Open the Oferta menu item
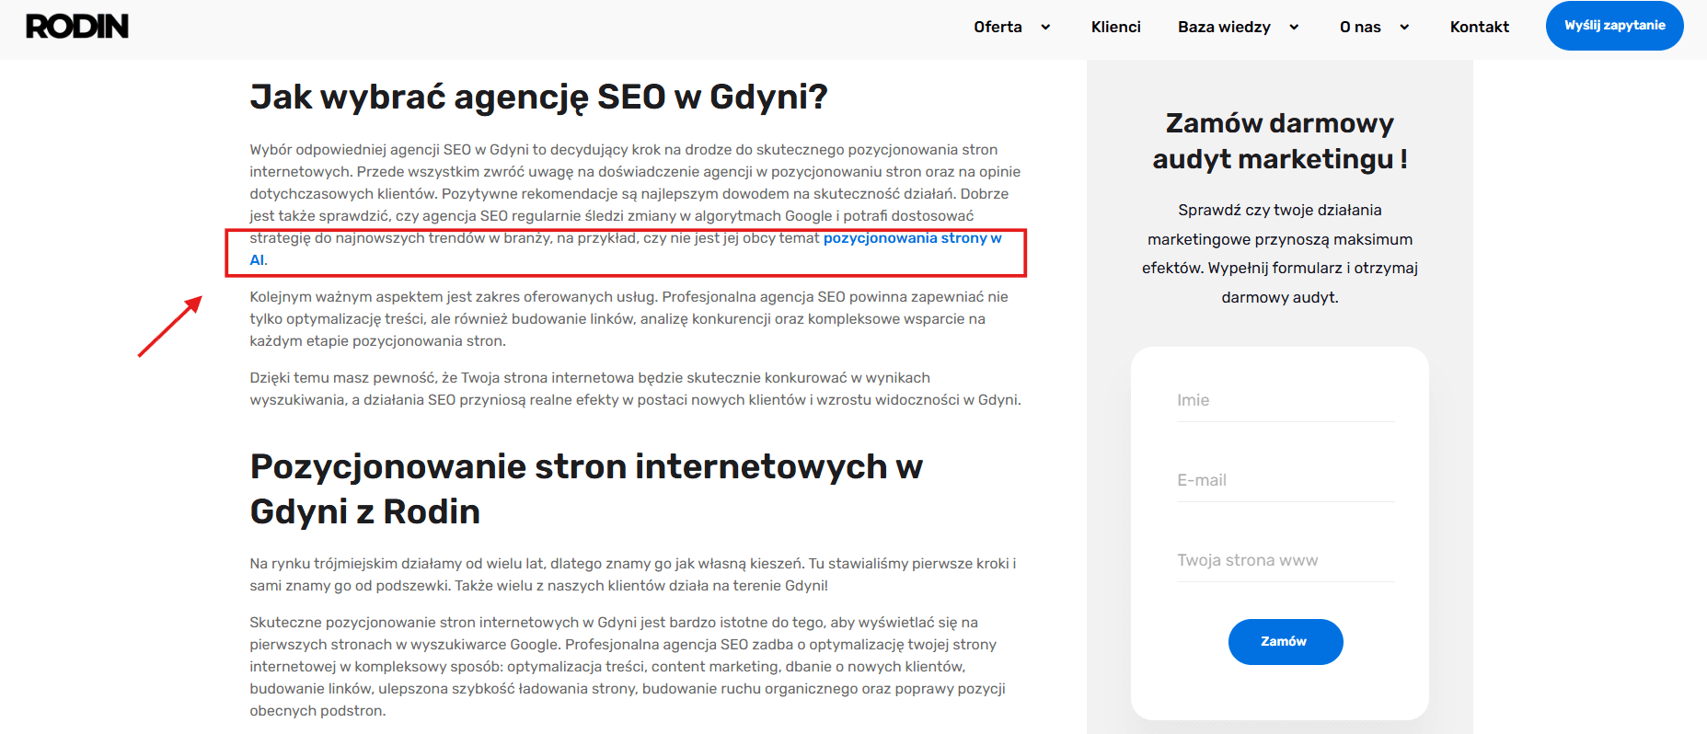 (x=998, y=27)
